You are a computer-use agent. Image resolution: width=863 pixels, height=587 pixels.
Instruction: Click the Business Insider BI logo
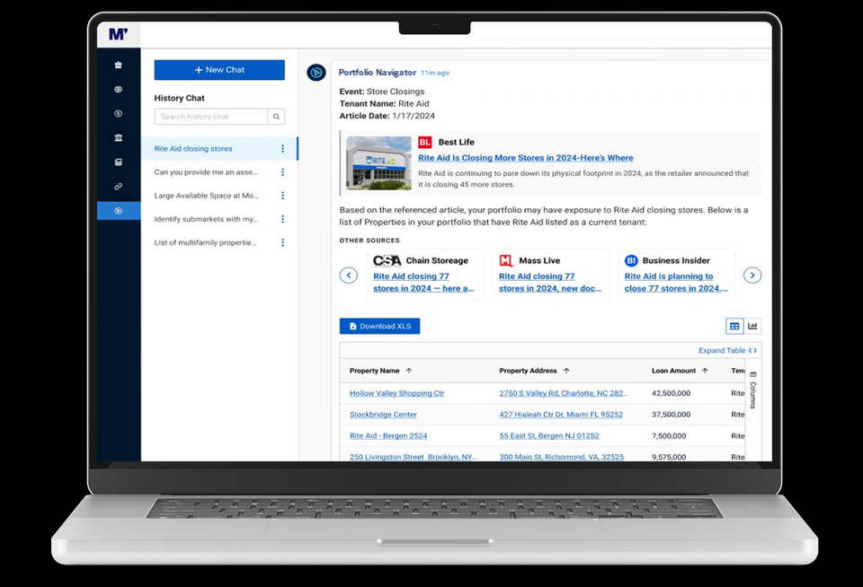[631, 260]
